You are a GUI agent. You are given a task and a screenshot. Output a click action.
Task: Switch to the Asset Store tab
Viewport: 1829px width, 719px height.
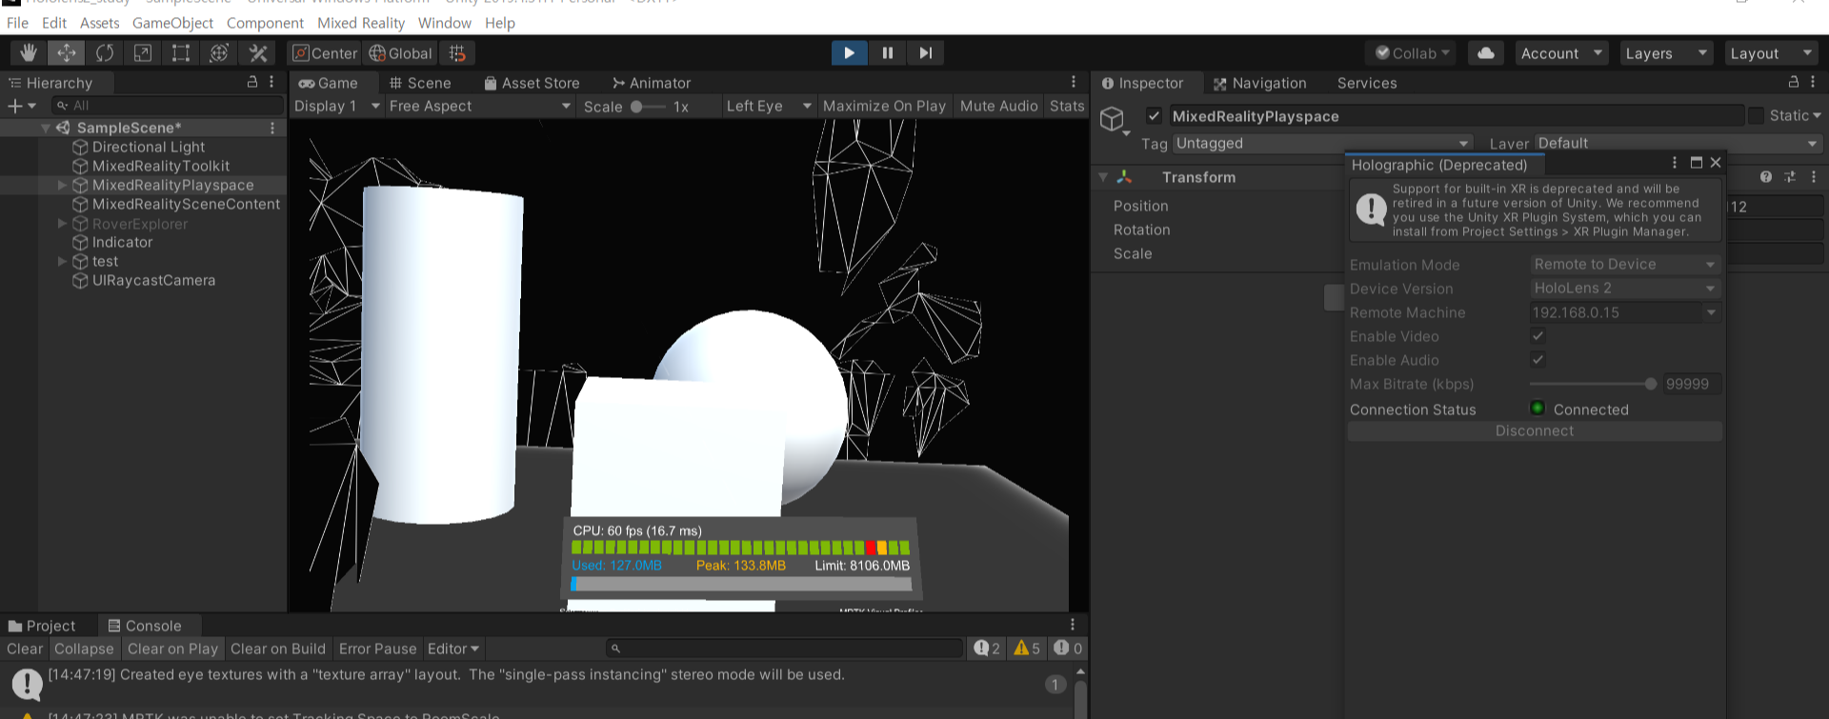(532, 83)
